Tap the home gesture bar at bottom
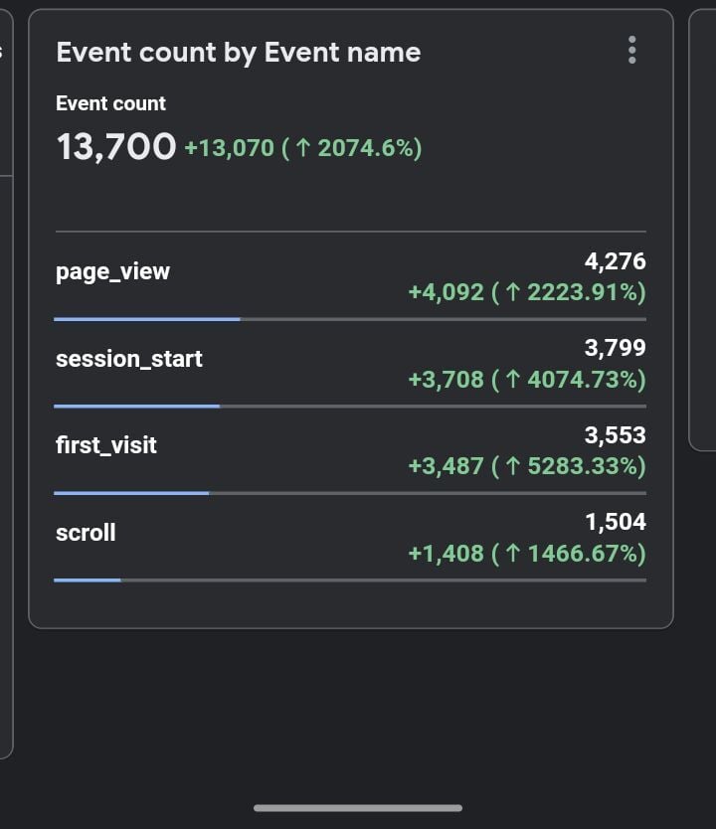The image size is (716, 829). (x=358, y=808)
